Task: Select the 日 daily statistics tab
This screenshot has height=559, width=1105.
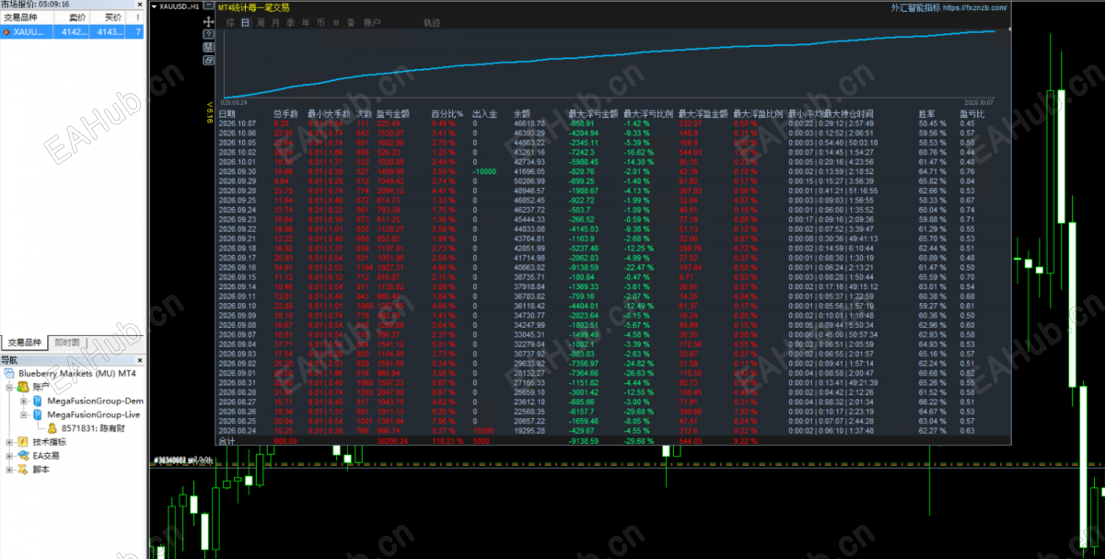Action: coord(245,21)
